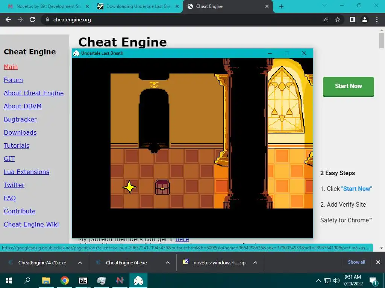This screenshot has width=385, height=288.
Task: Switch to the Novetus by Bitl Development tab
Action: (48, 6)
